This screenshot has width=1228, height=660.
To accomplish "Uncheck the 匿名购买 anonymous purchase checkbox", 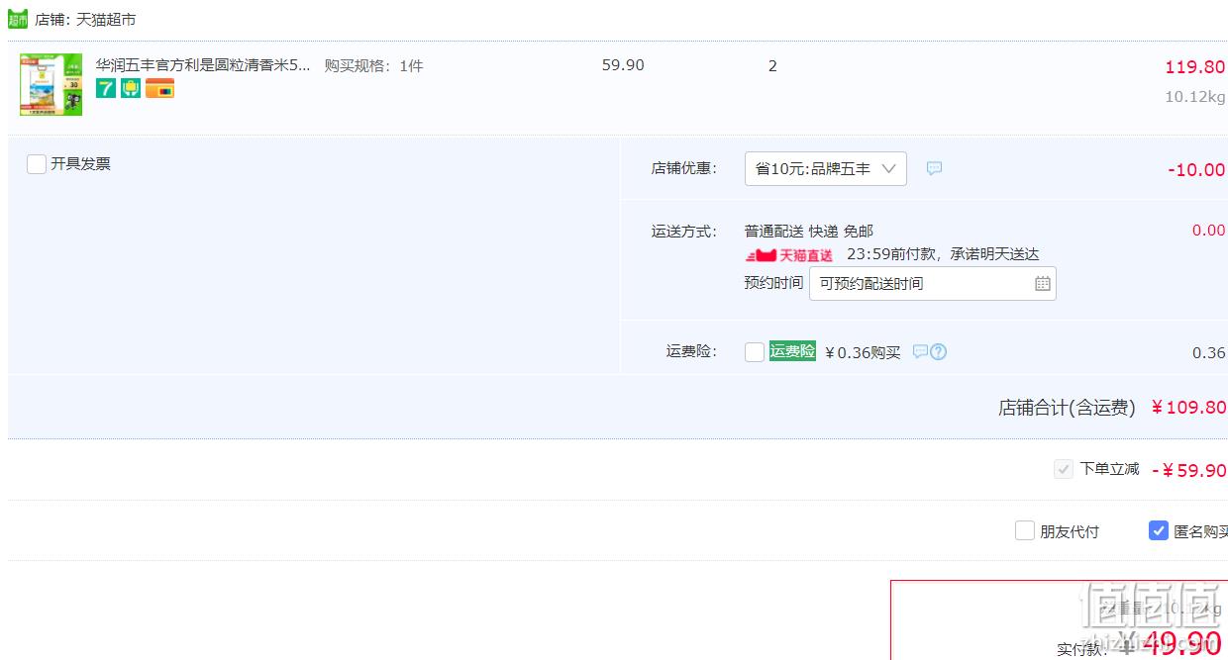I will pos(1159,531).
